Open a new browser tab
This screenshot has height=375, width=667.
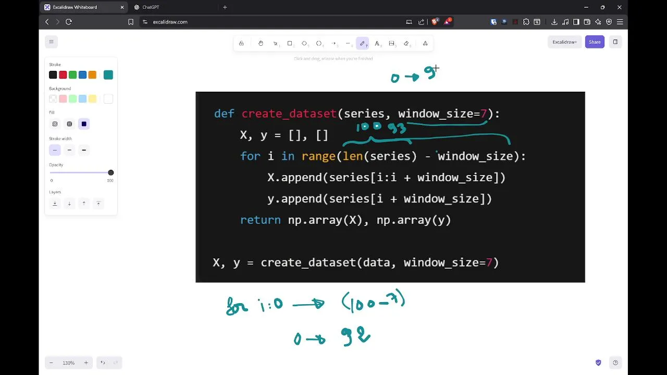click(225, 7)
